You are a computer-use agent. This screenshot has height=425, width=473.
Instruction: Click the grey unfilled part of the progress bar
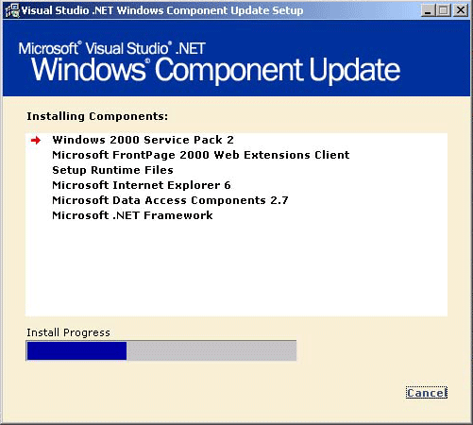(x=211, y=350)
